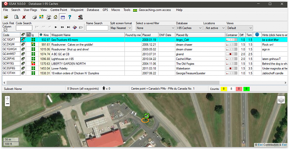The width and height of the screenshot is (289, 149).
Task: Open the GPS menu
Action: point(105,10)
